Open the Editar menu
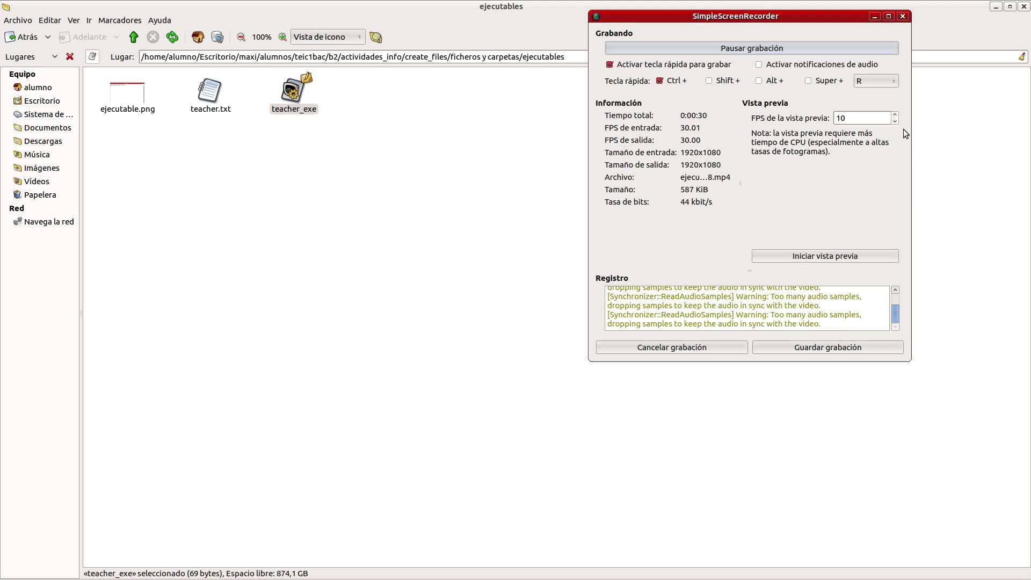Screen dimensions: 1031x580 pyautogui.click(x=49, y=20)
